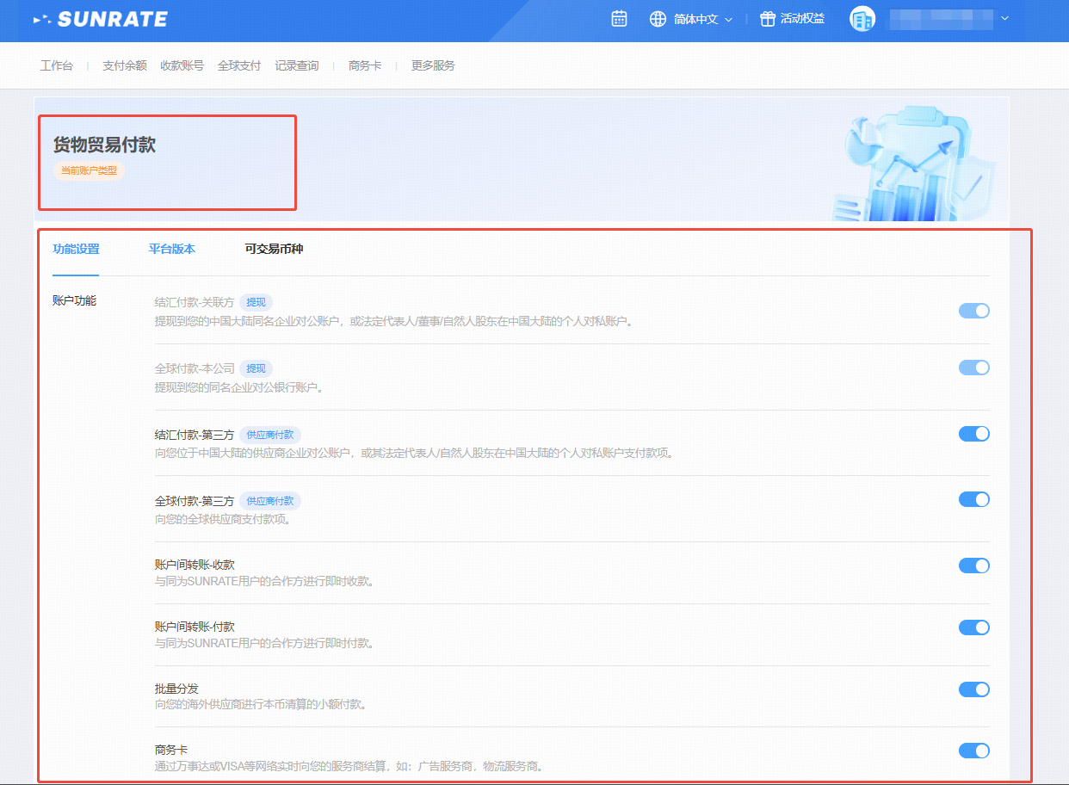The height and width of the screenshot is (785, 1069).
Task: Click the user avatar icon
Action: click(x=862, y=19)
